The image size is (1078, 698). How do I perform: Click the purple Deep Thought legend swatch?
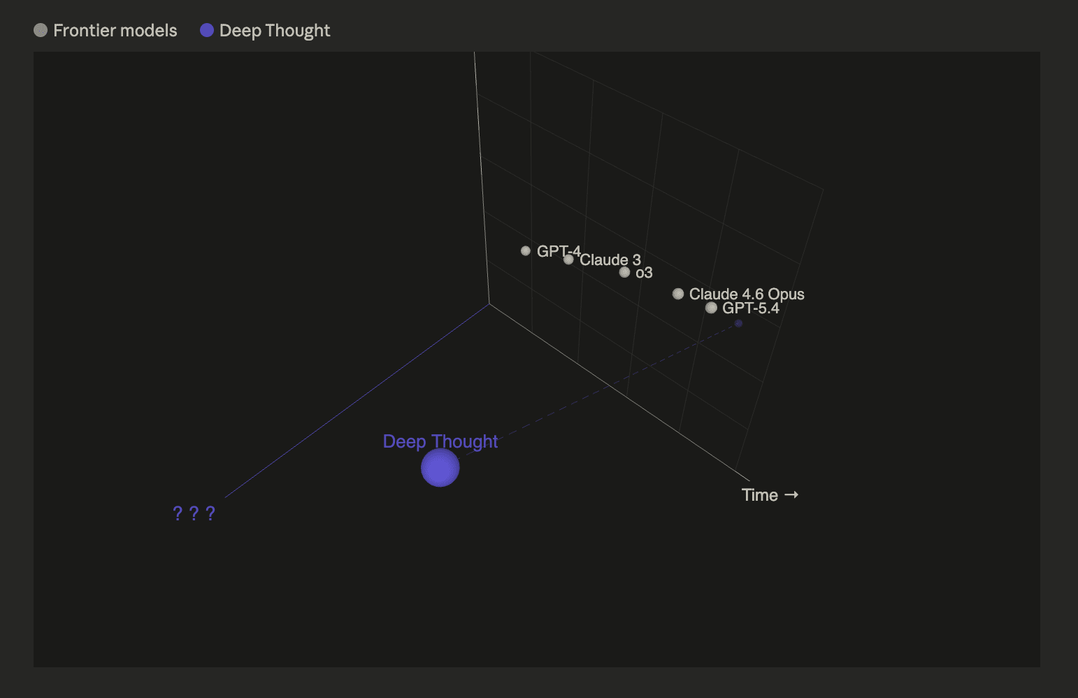point(206,30)
